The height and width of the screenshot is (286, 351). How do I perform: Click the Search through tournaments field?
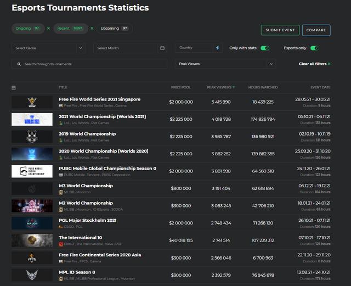(x=89, y=64)
